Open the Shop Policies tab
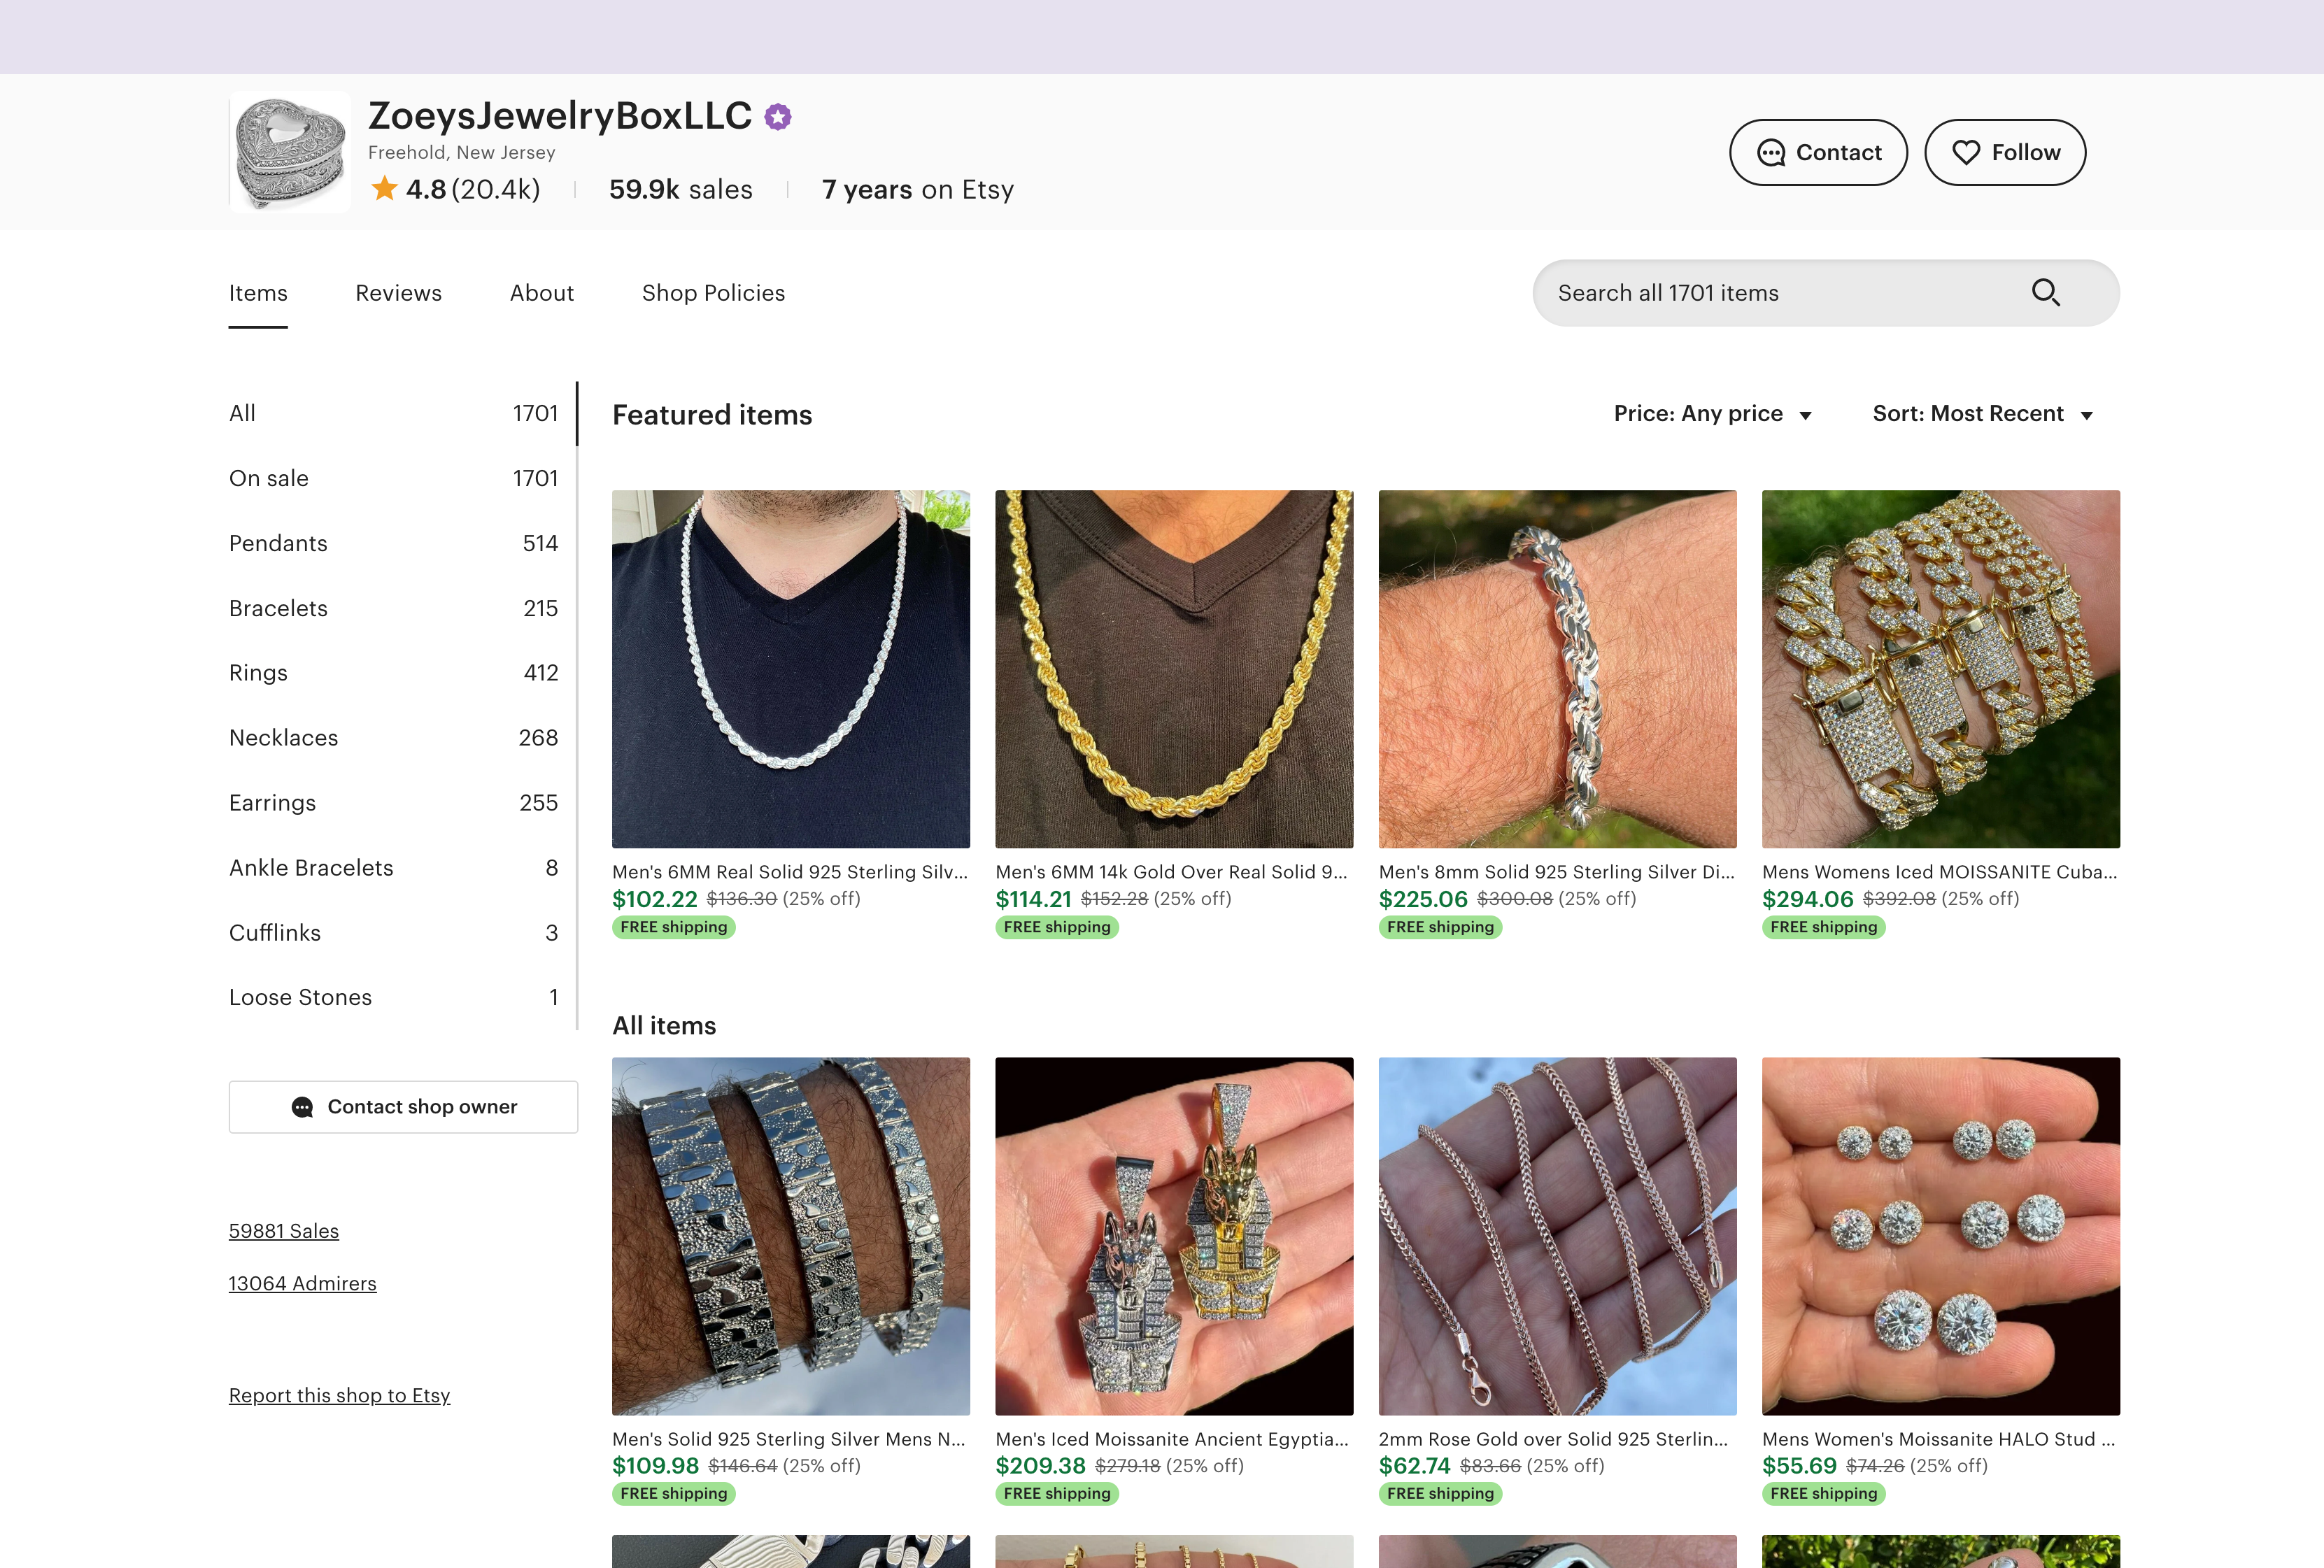Screen dimensions: 2324x1568 coord(713,293)
